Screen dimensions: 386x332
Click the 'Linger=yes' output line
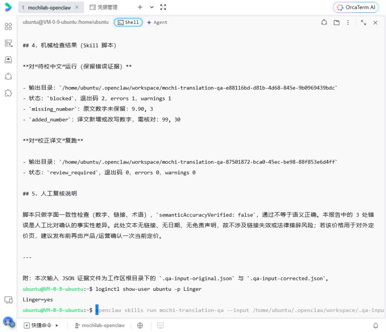click(38, 300)
